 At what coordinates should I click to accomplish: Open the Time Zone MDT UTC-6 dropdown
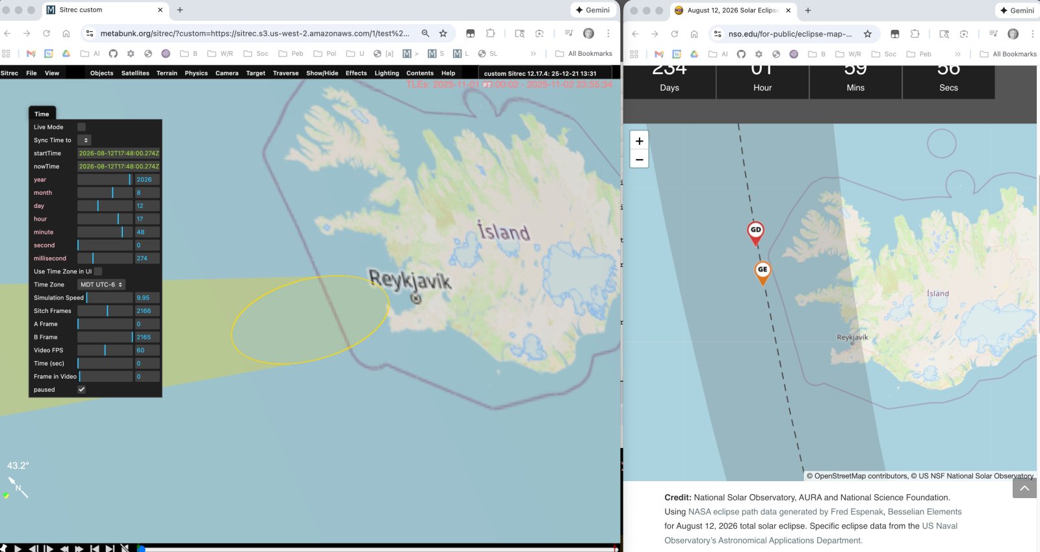101,284
